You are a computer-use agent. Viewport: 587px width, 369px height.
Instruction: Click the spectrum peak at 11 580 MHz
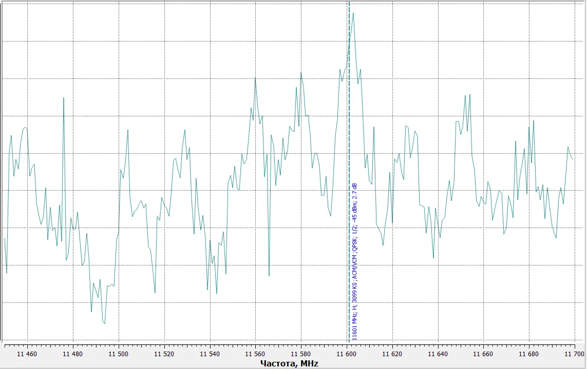click(x=301, y=73)
